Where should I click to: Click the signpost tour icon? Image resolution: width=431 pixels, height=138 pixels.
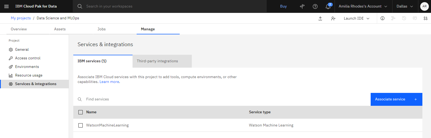[x=302, y=6]
